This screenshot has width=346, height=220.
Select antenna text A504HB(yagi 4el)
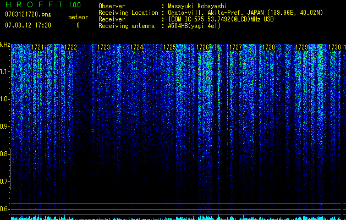tap(194, 26)
